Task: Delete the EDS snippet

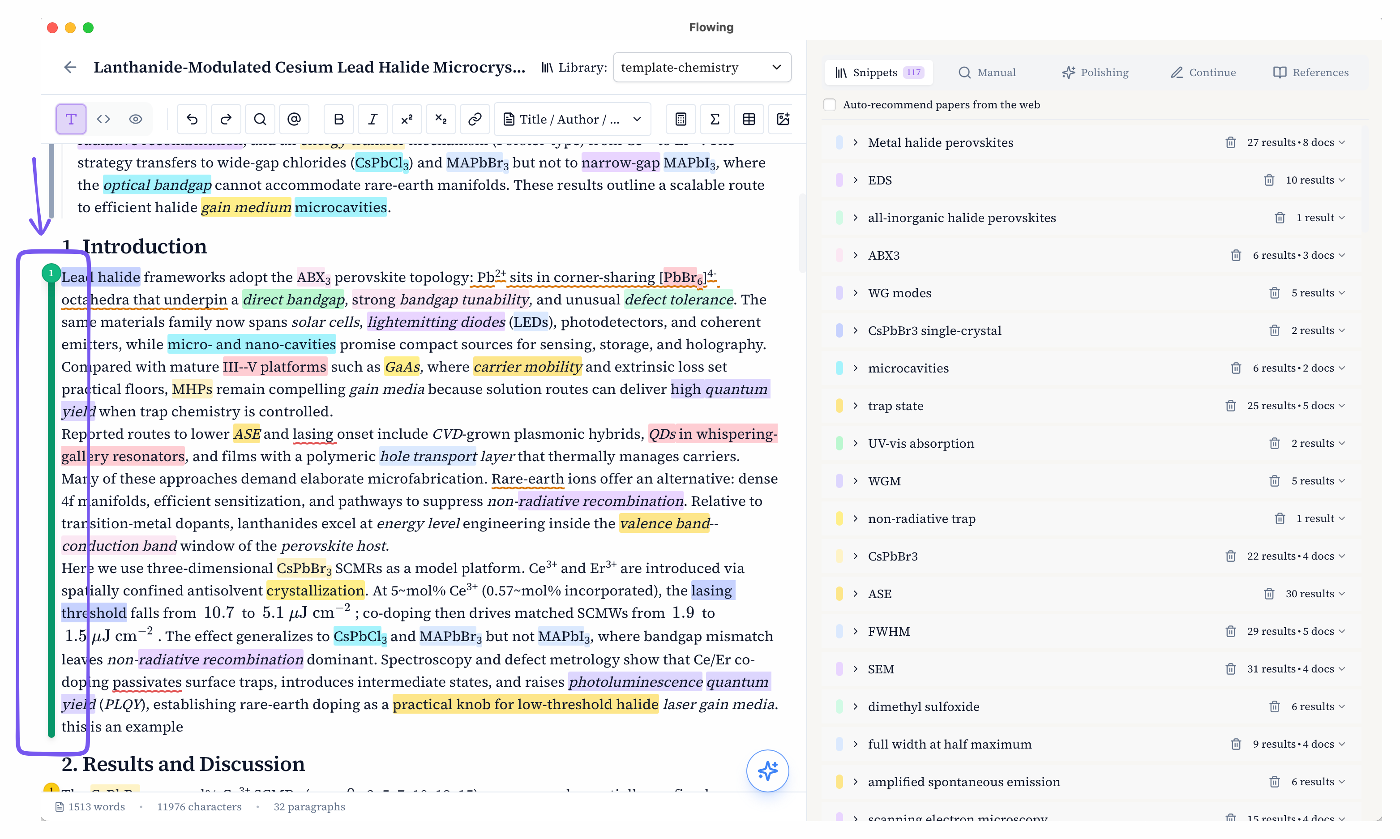Action: (1269, 180)
